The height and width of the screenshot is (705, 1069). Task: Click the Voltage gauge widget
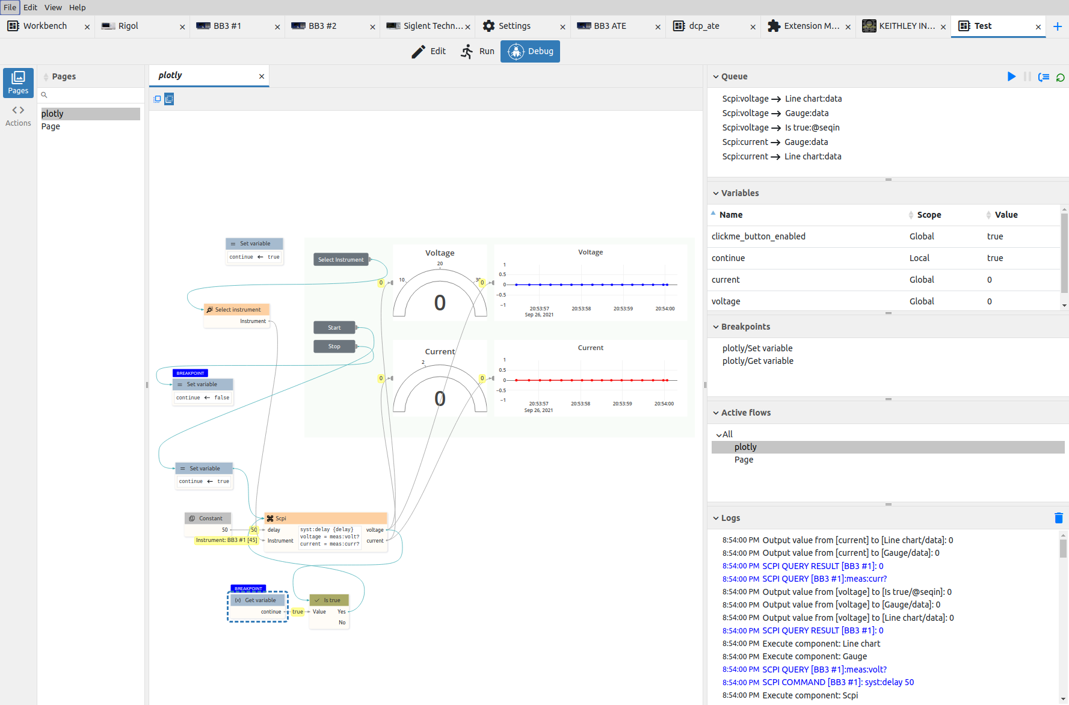point(440,283)
